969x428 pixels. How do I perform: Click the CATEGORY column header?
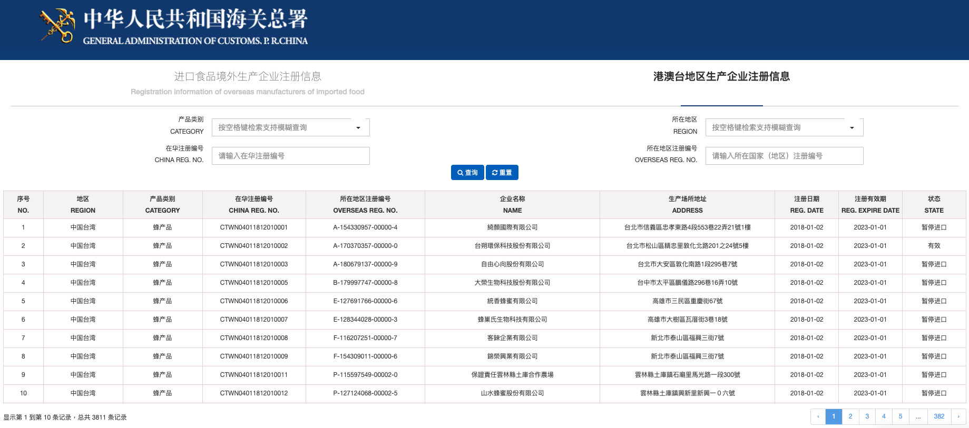[x=162, y=205]
